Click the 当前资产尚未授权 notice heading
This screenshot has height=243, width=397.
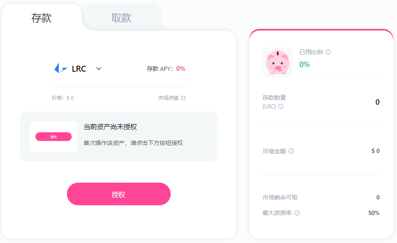(110, 127)
